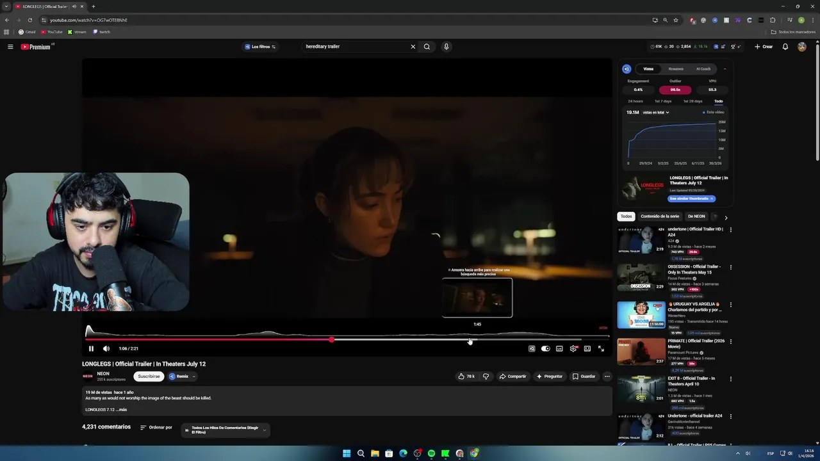
Task: Switch to the Resumen tab
Action: click(676, 69)
